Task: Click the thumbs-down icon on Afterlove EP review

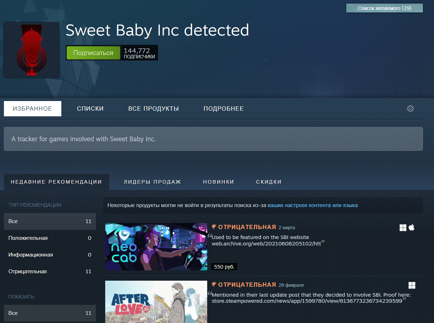Action: 214,285
